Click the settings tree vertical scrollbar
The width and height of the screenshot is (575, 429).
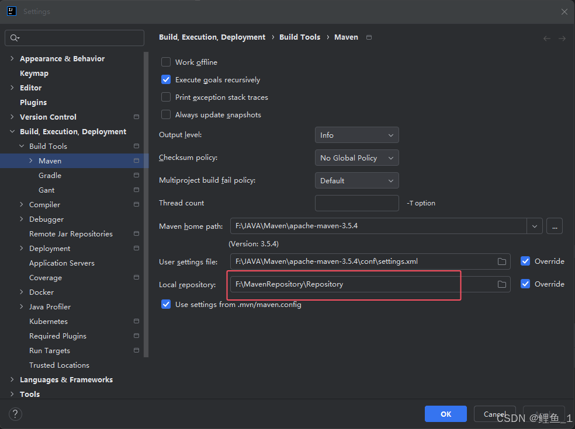click(146, 204)
